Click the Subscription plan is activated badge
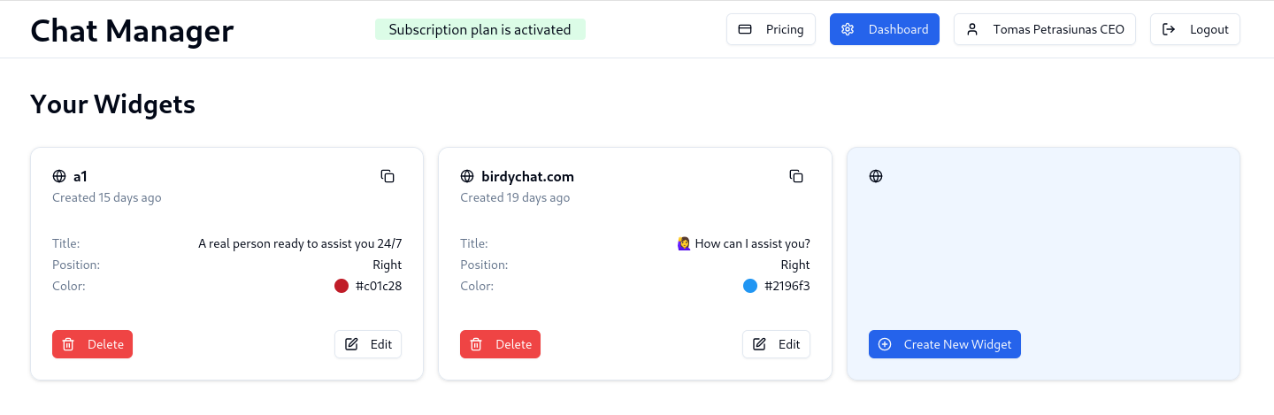The width and height of the screenshot is (1274, 415). (480, 29)
